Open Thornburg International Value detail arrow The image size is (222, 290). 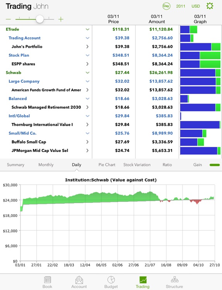(87, 125)
